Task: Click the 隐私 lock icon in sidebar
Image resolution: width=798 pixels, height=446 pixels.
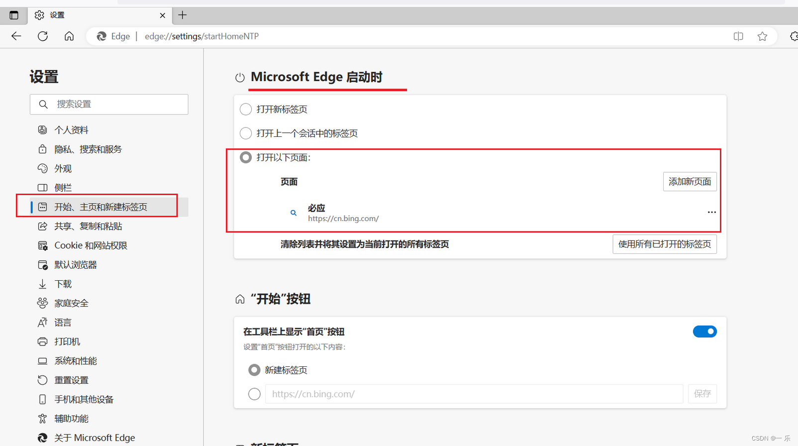Action: point(43,149)
